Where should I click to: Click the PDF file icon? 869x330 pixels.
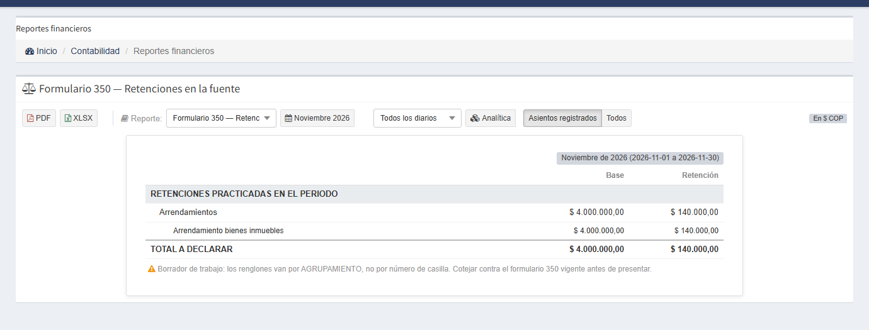pyautogui.click(x=30, y=118)
